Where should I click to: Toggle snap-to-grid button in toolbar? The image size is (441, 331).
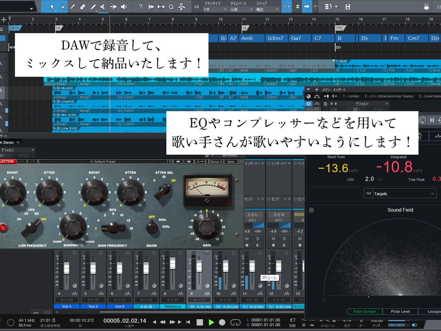click(x=287, y=7)
